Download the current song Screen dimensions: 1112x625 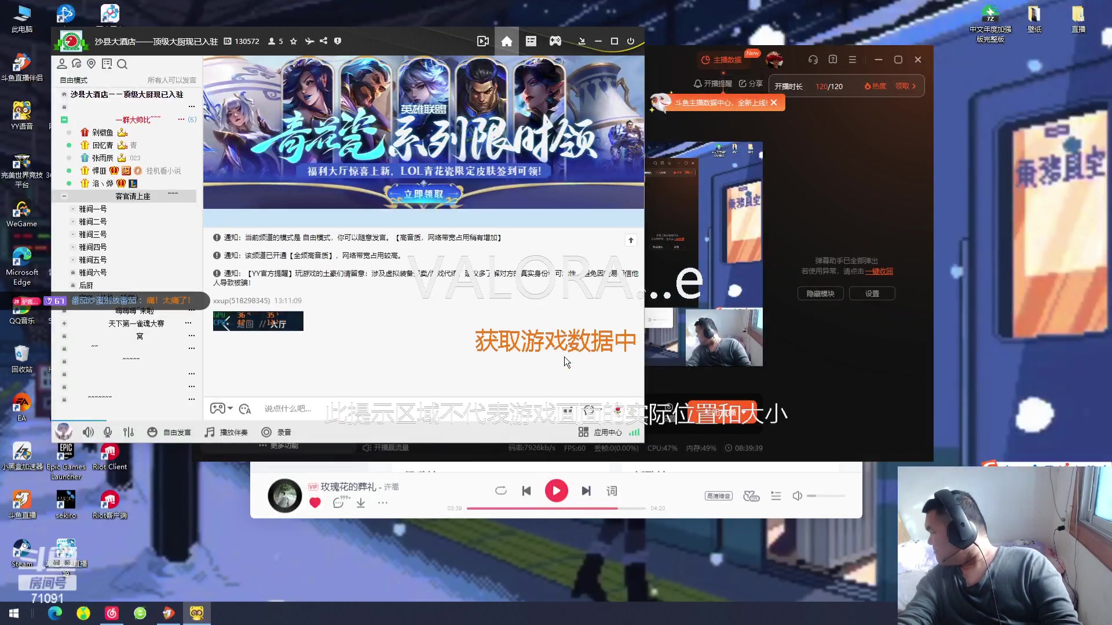click(x=361, y=502)
